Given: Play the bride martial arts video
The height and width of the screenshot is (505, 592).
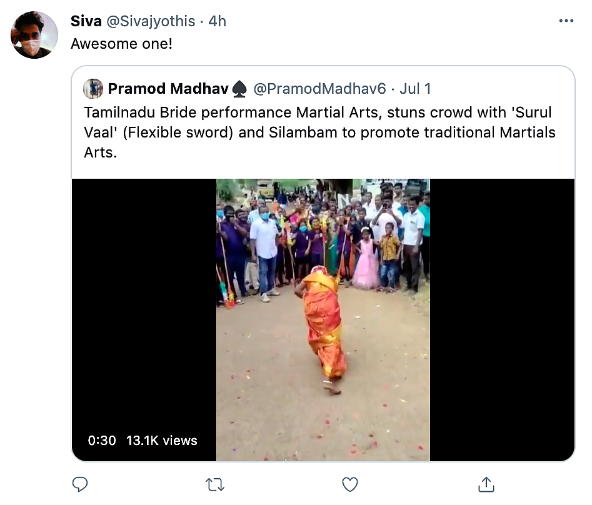Looking at the screenshot, I should (323, 319).
